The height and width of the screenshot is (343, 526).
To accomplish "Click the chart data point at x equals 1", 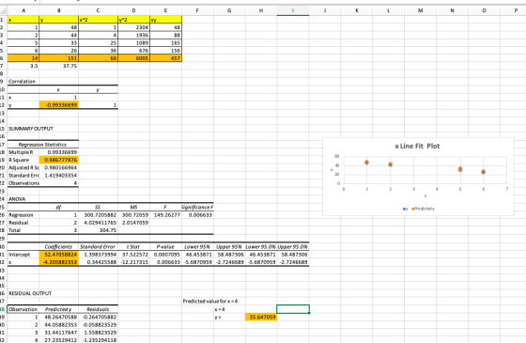I will pos(366,162).
